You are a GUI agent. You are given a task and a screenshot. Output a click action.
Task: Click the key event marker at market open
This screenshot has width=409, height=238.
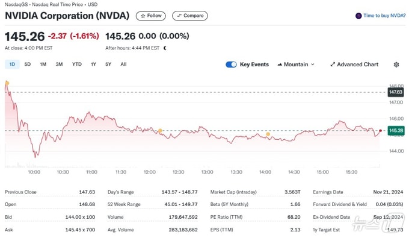7,83
